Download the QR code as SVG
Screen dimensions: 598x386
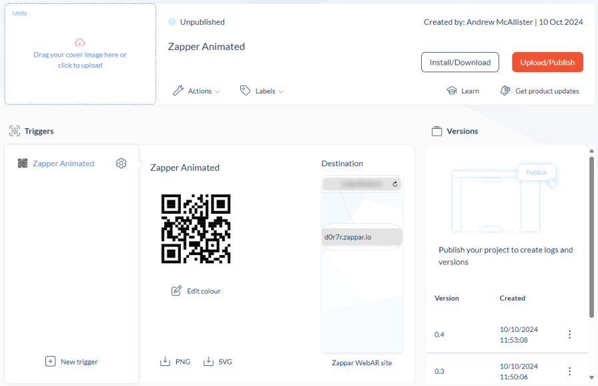coord(218,361)
